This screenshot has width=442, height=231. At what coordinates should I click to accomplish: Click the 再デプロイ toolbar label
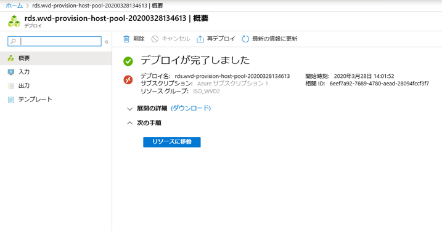pos(221,39)
